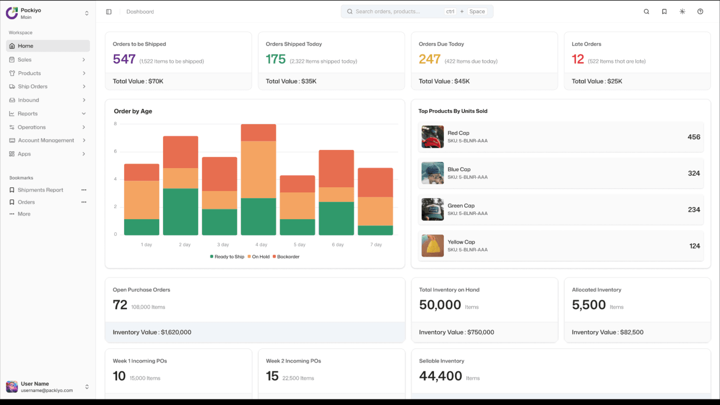Toggle On Hold legend entry
720x405 pixels.
[x=258, y=257]
